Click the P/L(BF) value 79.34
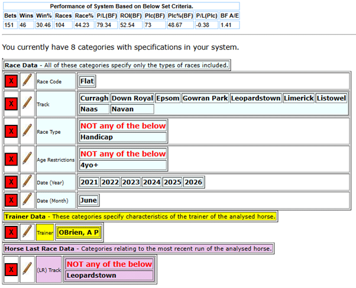The width and height of the screenshot is (356, 288). [106, 25]
